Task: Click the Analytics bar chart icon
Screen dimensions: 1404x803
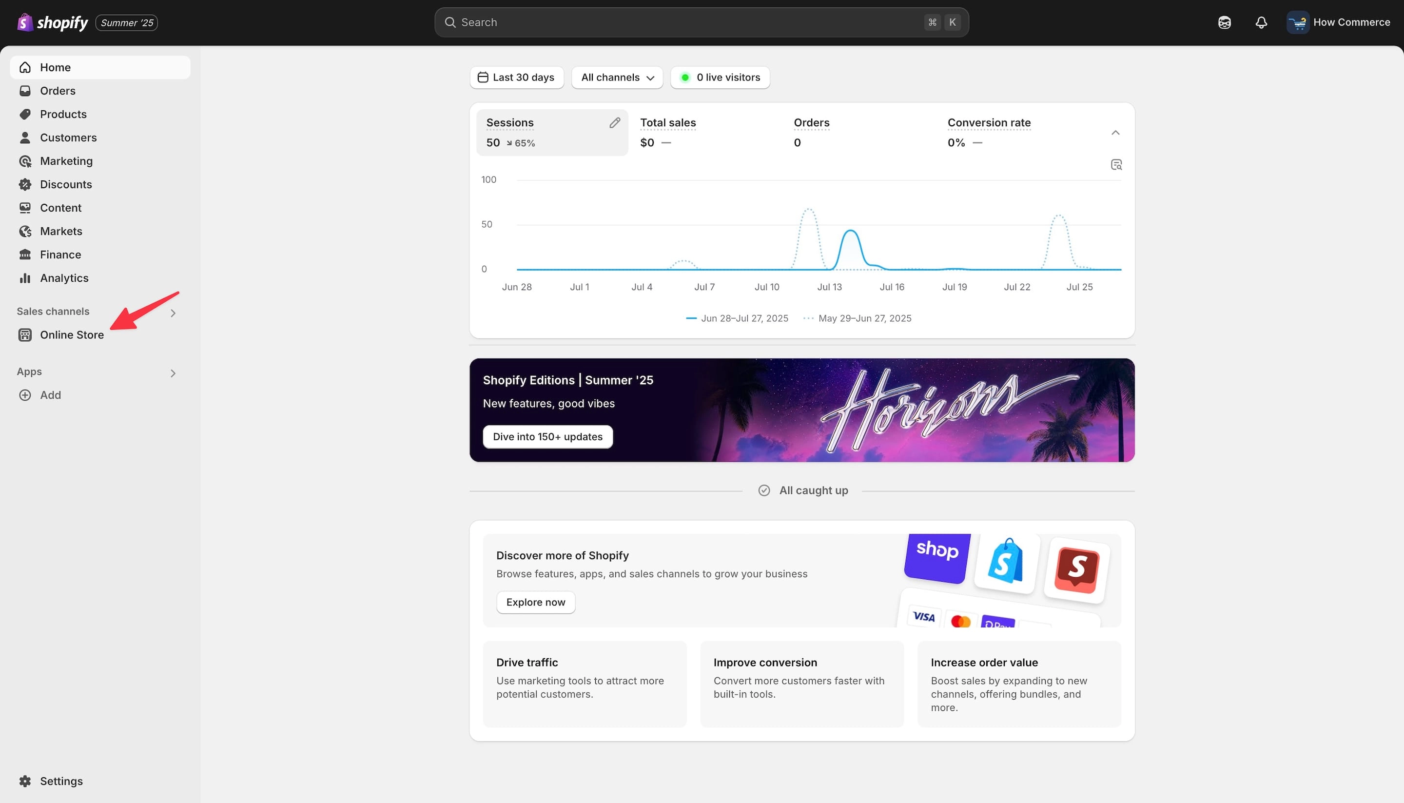Action: click(25, 278)
